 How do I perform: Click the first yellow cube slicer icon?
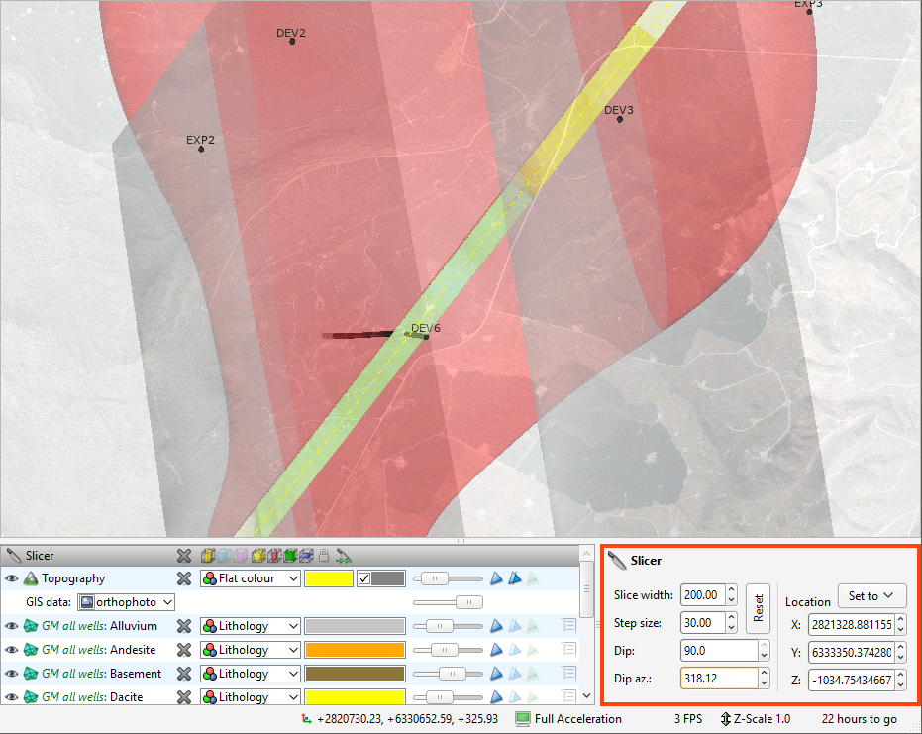207,556
